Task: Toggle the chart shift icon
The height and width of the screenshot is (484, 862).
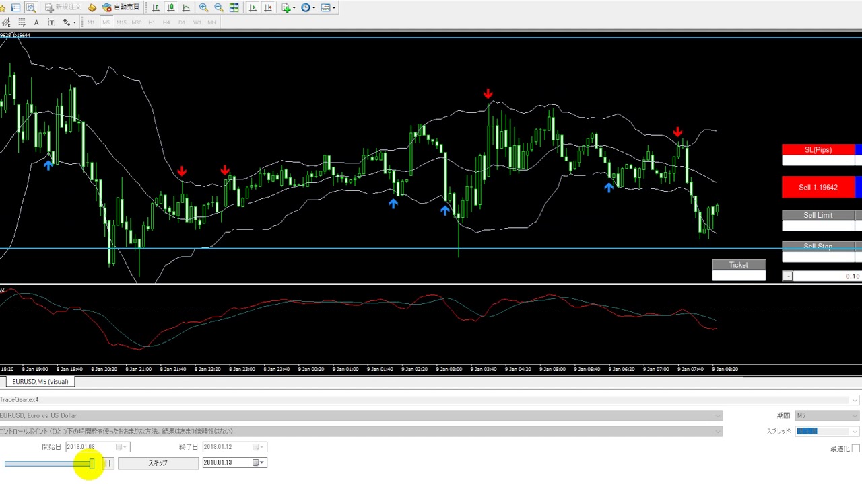Action: [268, 7]
